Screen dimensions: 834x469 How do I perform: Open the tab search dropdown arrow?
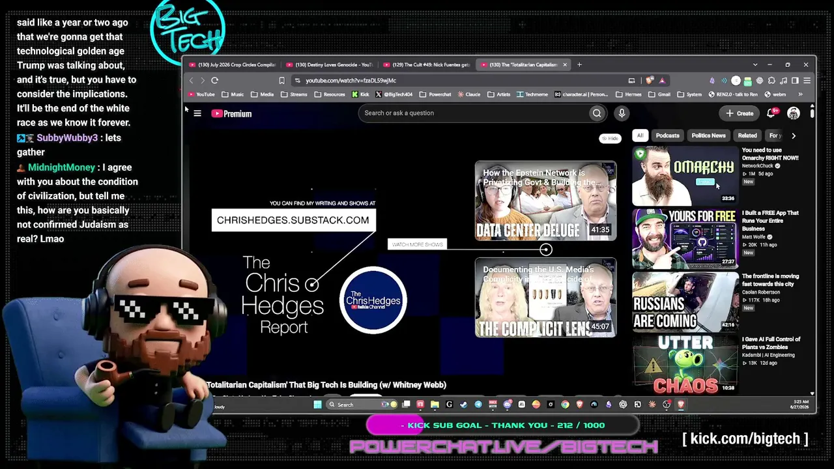(x=755, y=64)
